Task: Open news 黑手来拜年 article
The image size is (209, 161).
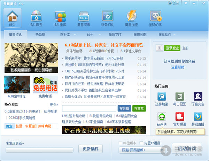Action: point(94,58)
